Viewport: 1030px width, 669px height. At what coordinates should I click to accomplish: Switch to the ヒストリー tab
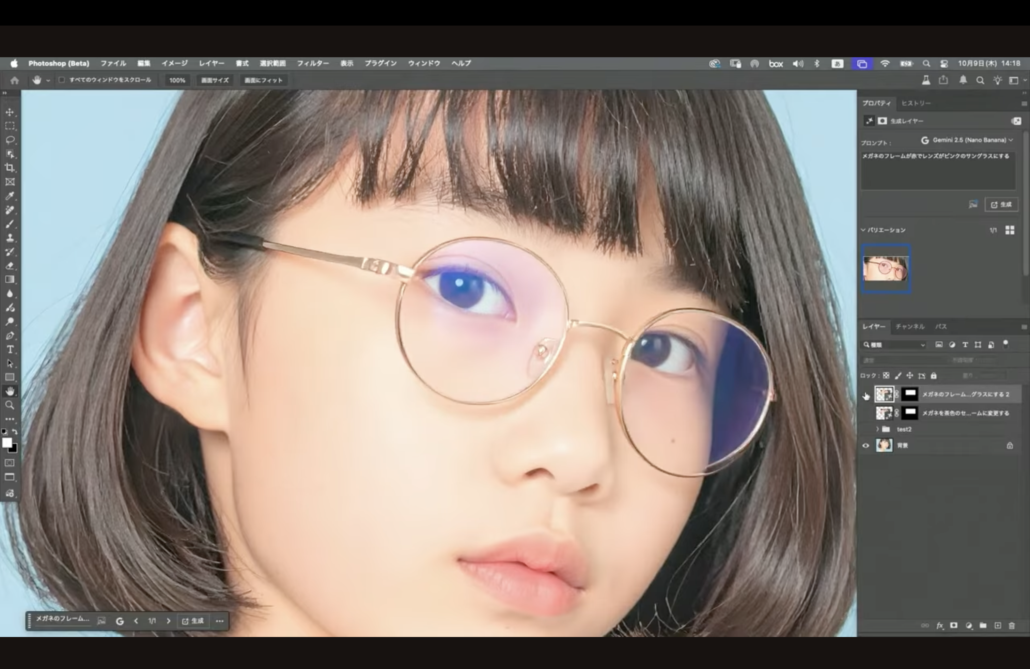pyautogui.click(x=916, y=103)
